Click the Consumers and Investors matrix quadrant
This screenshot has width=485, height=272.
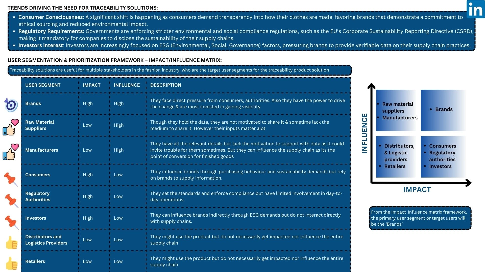click(443, 156)
